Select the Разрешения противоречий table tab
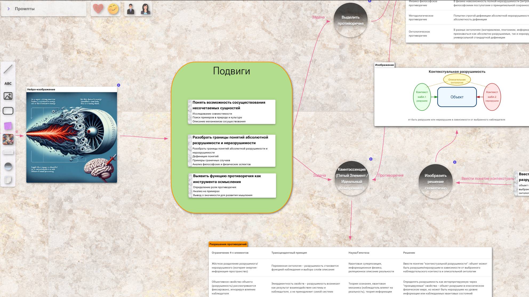Image resolution: width=529 pixels, height=297 pixels. tap(228, 244)
